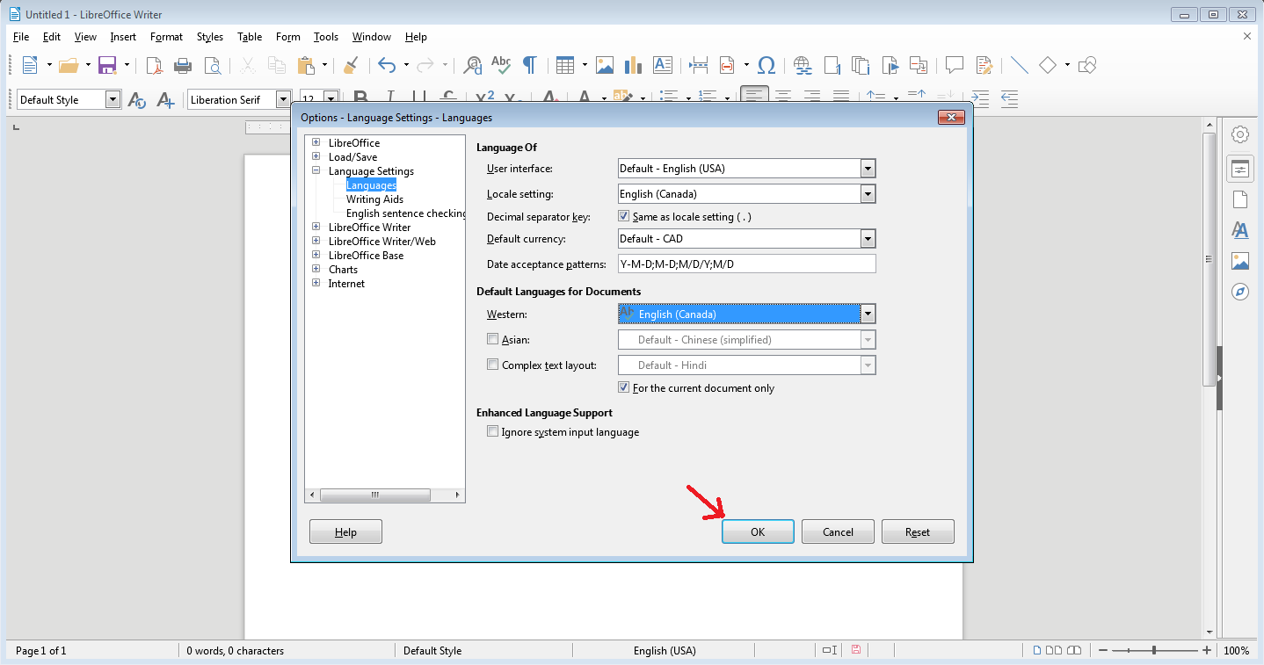The height and width of the screenshot is (665, 1264).
Task: Expand LibreOffice Writer tree node
Action: tap(316, 227)
